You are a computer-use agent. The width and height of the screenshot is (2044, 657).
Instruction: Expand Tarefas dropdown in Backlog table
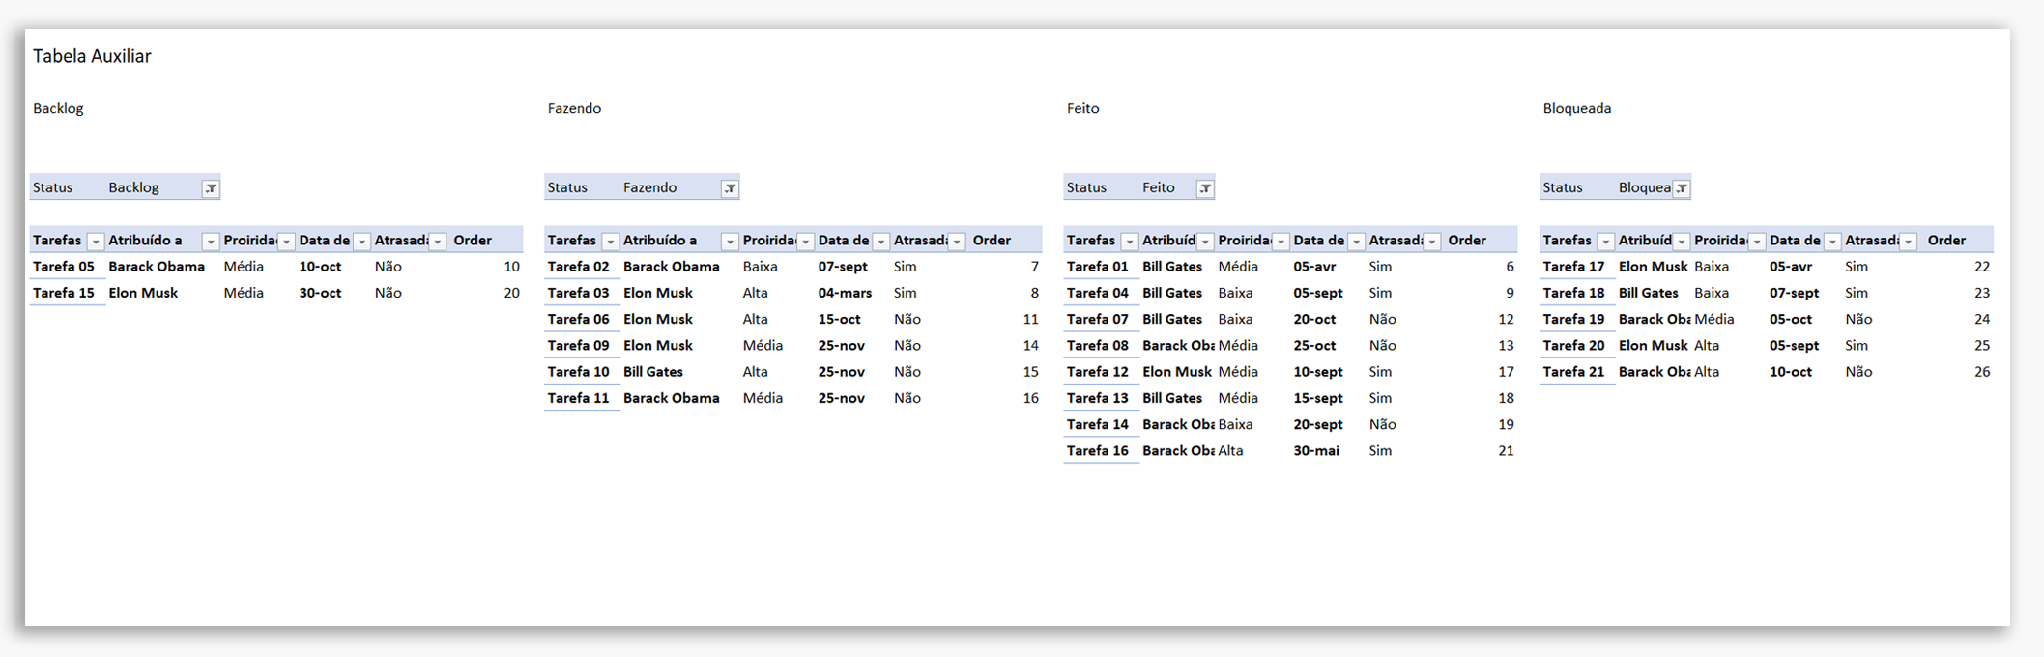(x=95, y=242)
